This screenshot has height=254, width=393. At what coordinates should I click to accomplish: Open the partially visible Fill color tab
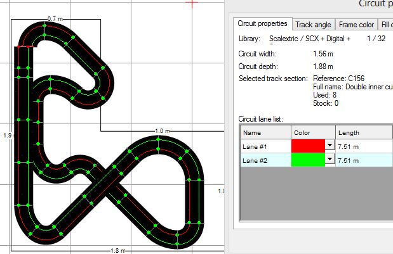click(385, 25)
